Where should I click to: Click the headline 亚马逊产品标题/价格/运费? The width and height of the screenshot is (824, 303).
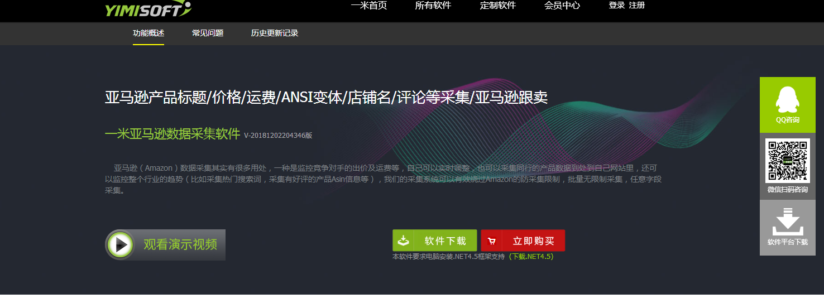tap(326, 97)
